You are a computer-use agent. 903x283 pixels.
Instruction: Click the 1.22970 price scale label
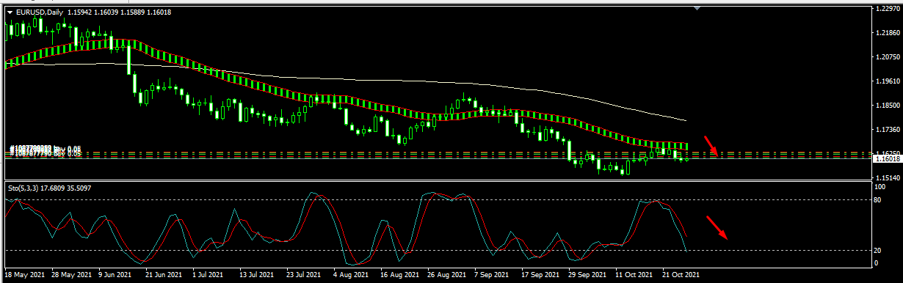coord(888,9)
